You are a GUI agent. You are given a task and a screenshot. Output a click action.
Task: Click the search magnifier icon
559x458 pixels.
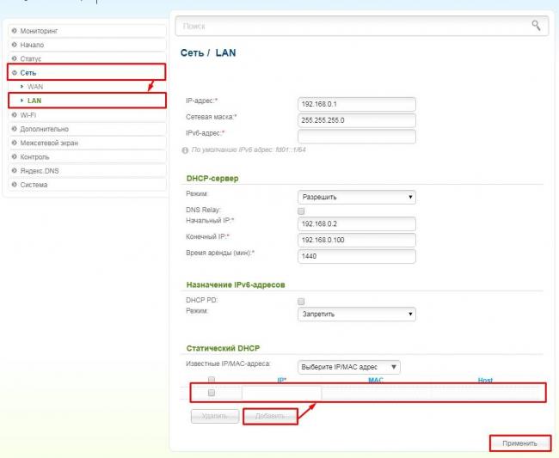click(x=536, y=25)
